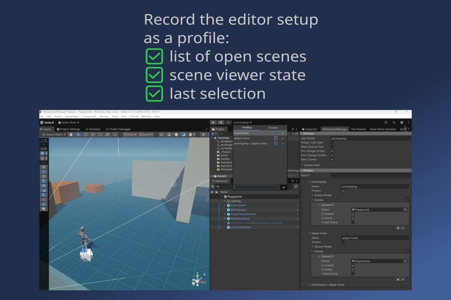
Task: Open the Window menu
Action: pos(146,116)
